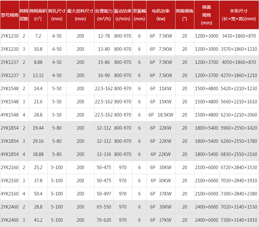Select the 电机功率 (kw) header cell
The image size is (259, 227).
click(x=160, y=15)
